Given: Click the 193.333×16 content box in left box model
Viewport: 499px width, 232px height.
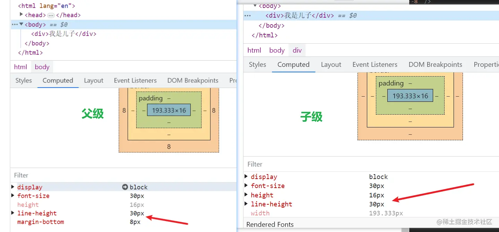Looking at the screenshot, I should pos(169,110).
